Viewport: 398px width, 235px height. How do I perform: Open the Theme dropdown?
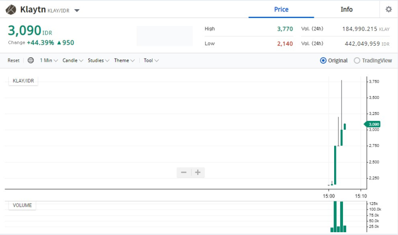click(124, 60)
